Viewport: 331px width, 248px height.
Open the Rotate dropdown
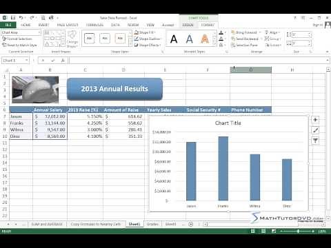(x=273, y=45)
